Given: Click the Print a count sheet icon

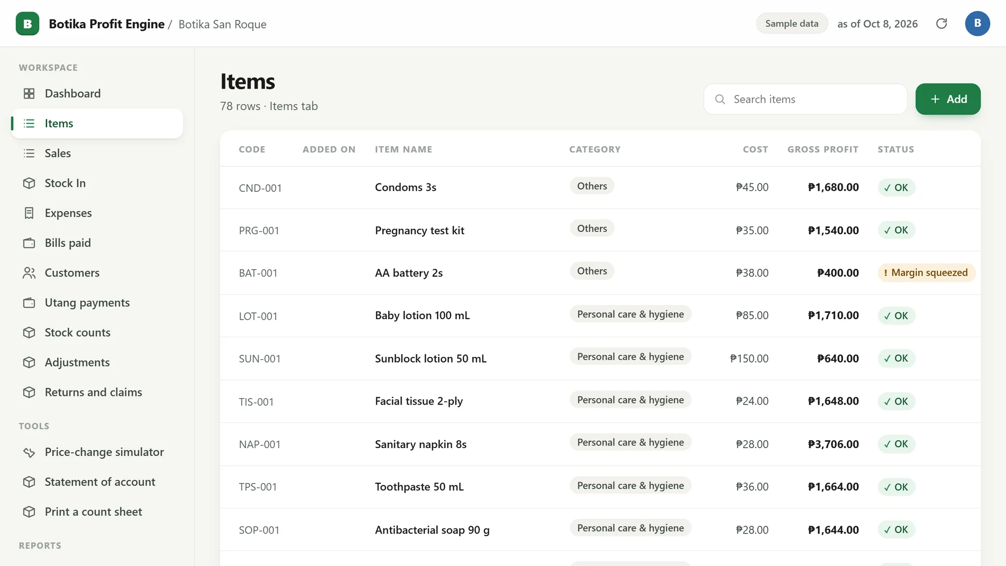Looking at the screenshot, I should click(x=29, y=511).
